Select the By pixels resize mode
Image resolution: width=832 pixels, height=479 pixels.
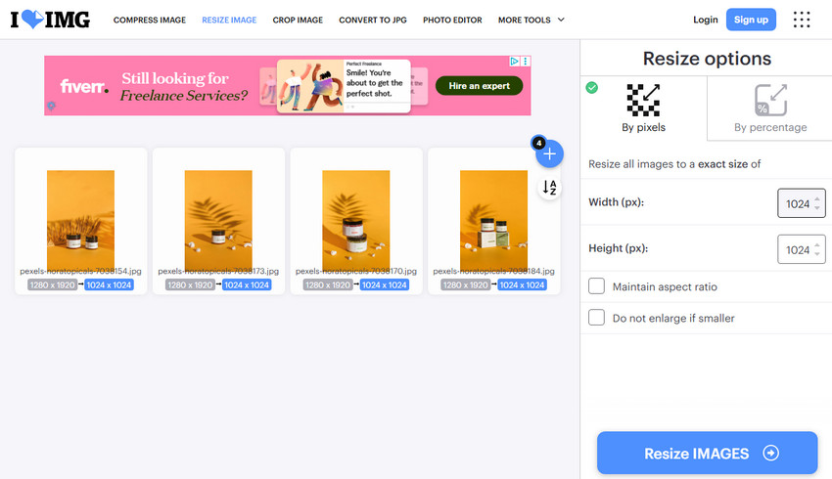click(643, 109)
